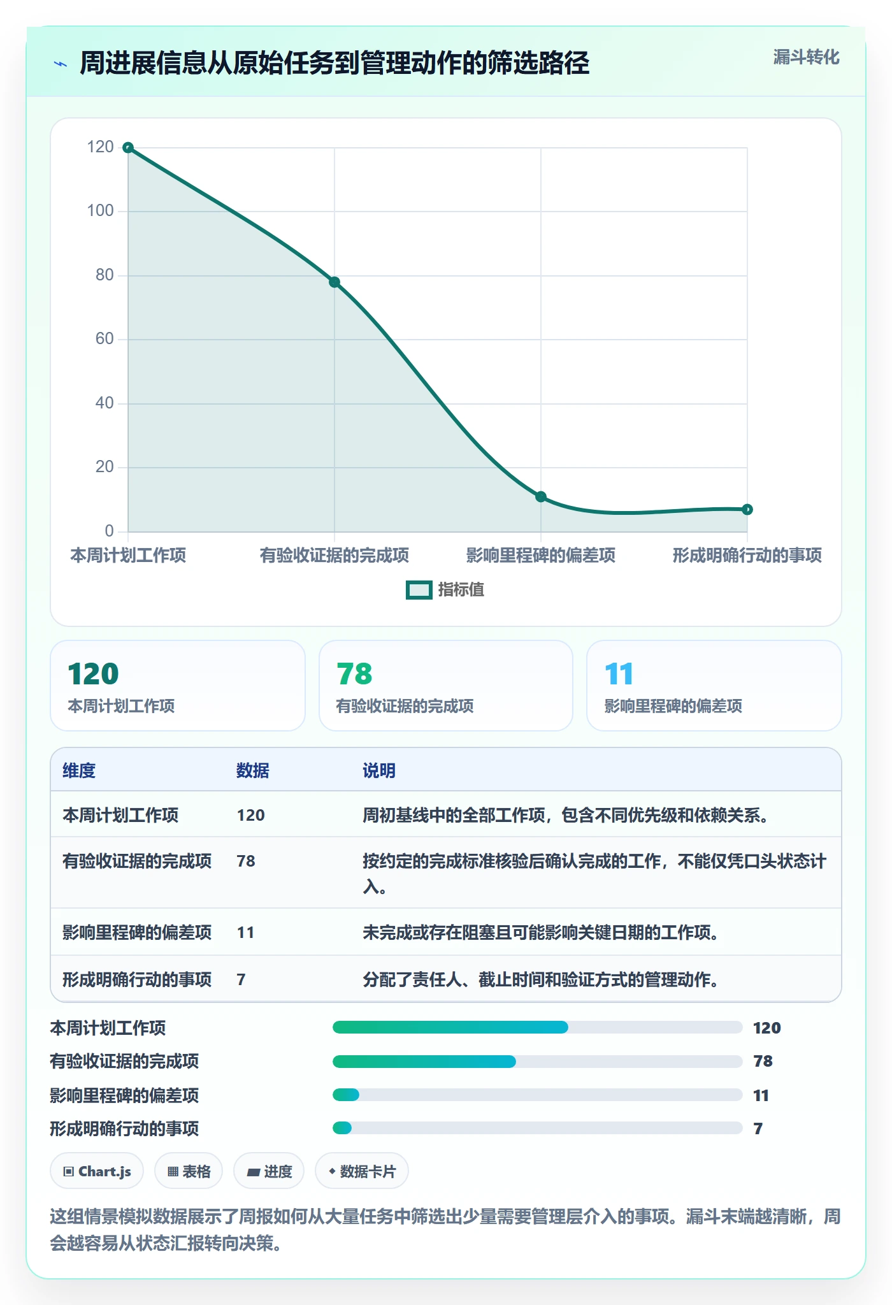
Task: Click the 维度 column header
Action: coord(79,770)
